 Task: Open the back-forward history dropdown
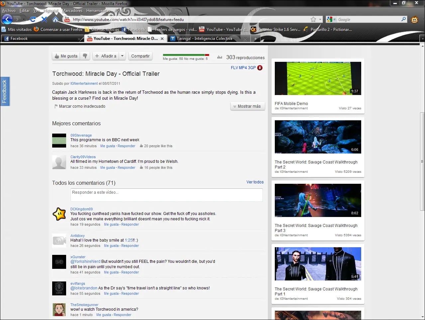[24, 20]
